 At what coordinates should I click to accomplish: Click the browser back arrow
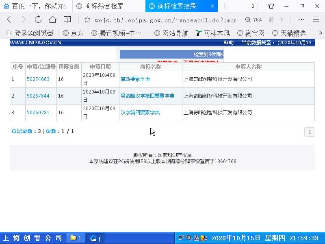9,20
